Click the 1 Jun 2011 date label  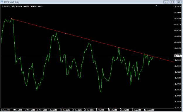point(53,110)
